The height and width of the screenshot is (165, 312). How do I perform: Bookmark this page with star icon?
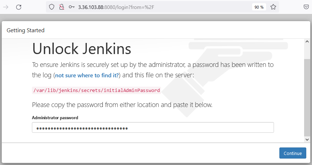[x=273, y=7]
